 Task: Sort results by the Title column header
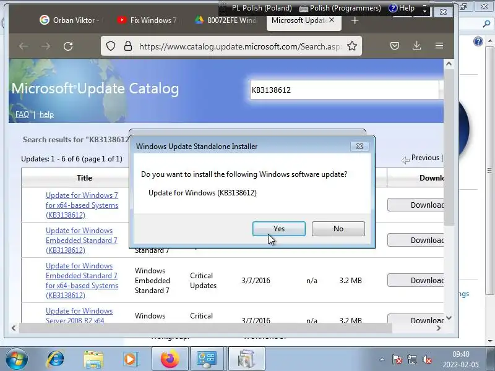(x=84, y=178)
